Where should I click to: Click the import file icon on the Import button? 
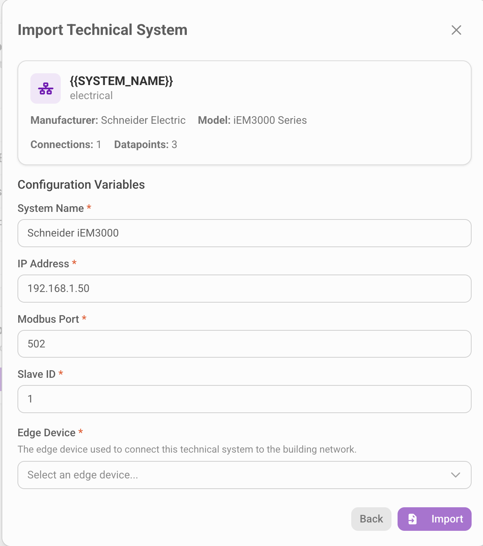pos(413,519)
